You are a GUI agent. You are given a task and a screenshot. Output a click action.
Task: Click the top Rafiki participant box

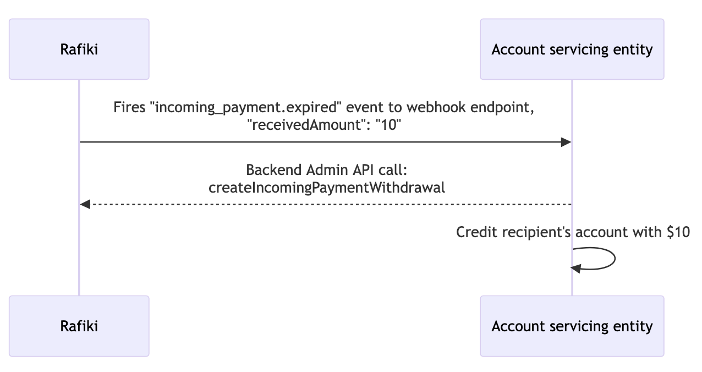79,50
